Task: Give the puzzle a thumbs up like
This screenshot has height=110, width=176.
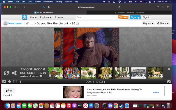Action: coord(9,91)
